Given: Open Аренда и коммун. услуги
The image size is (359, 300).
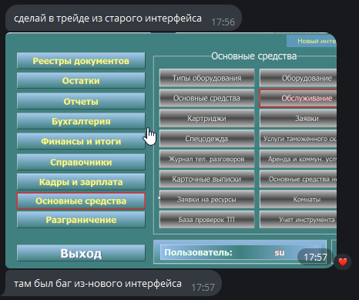Looking at the screenshot, I should pos(298,159).
